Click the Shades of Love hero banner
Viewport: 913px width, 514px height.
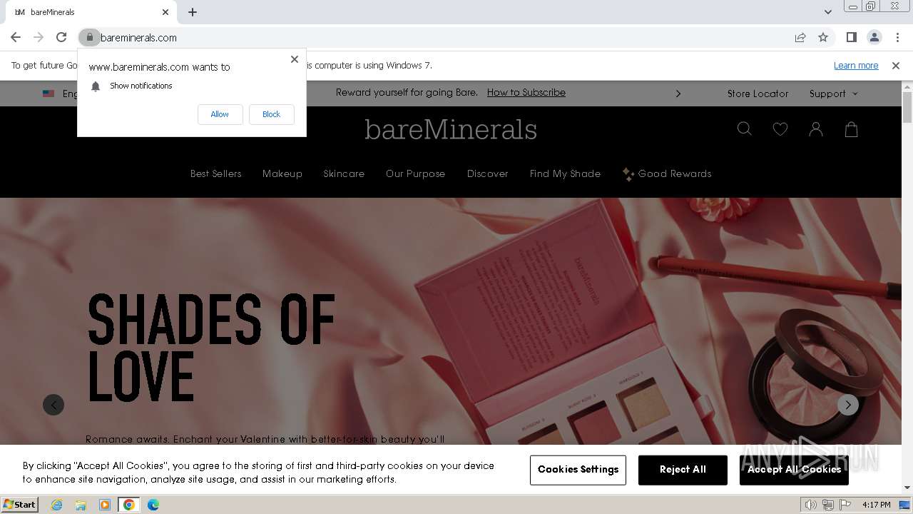[x=451, y=321]
